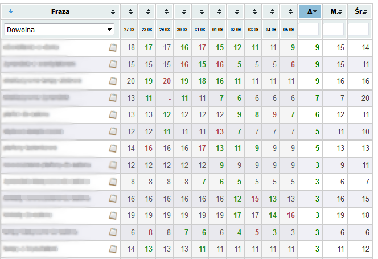Open notes icon in first table row
The width and height of the screenshot is (378, 259).
113,47
